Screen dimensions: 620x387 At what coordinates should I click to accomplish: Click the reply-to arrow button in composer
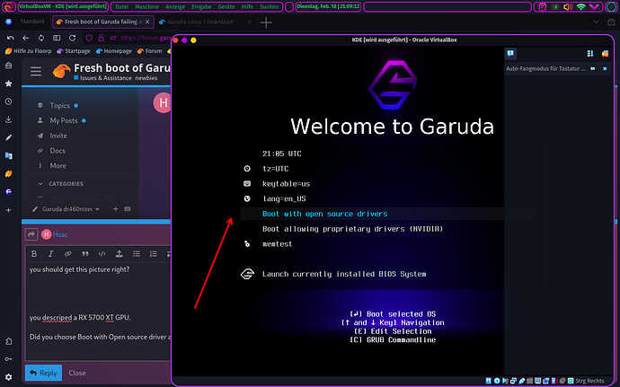point(31,234)
